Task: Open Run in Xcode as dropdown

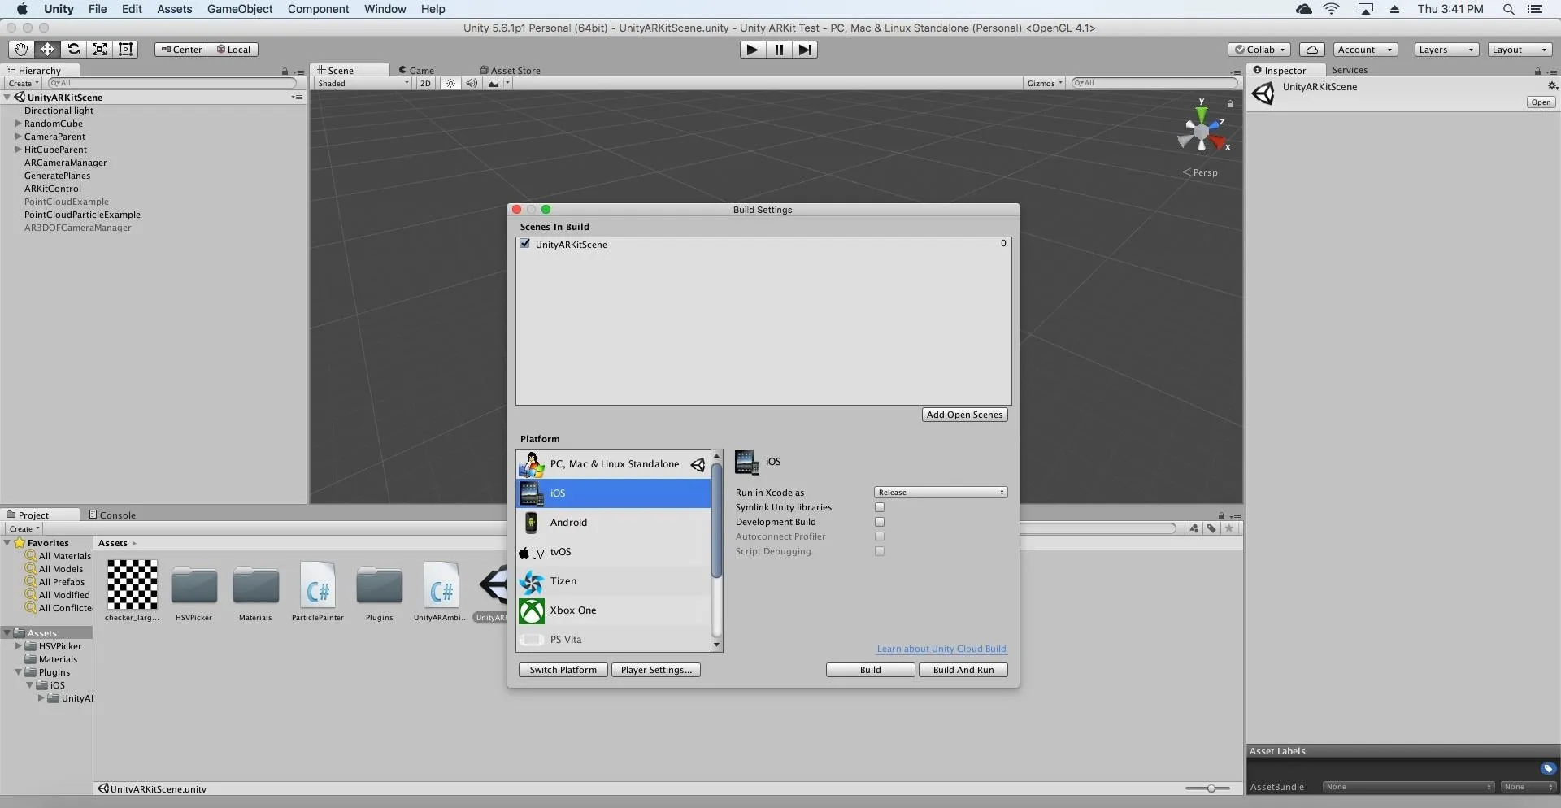Action: 941,493
